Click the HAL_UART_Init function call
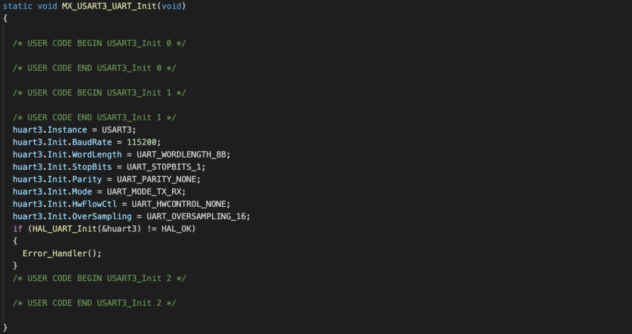 click(x=64, y=228)
